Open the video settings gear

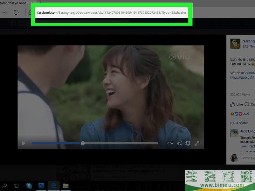click(188, 143)
